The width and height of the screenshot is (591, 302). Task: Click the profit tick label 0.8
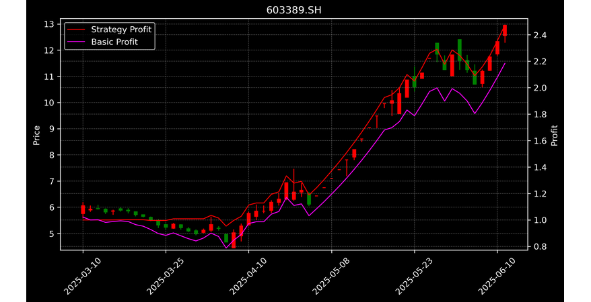[x=538, y=247]
